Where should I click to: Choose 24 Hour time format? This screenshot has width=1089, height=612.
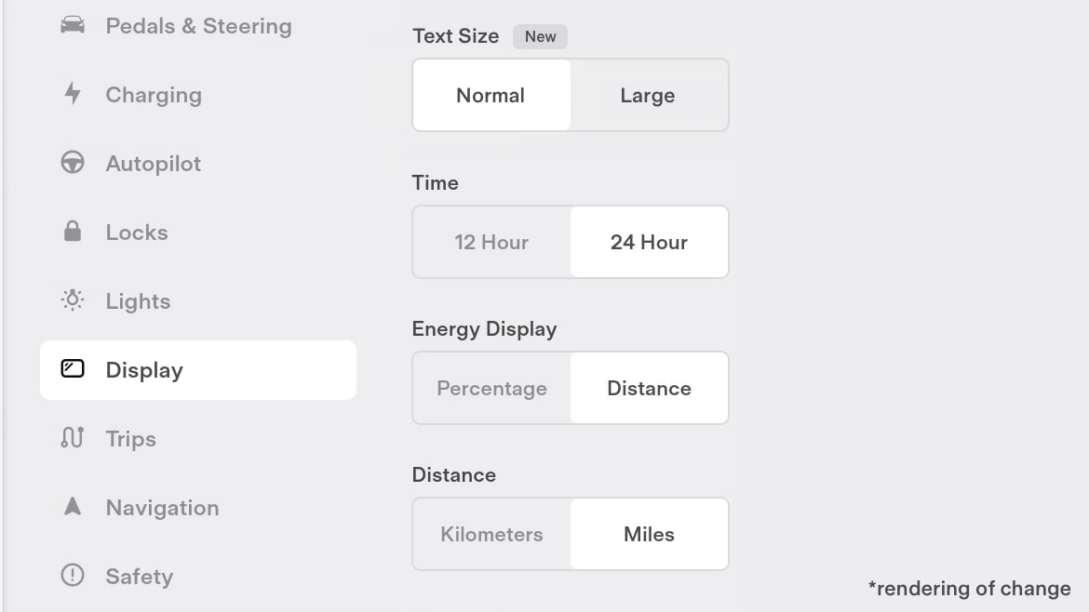[x=649, y=242]
